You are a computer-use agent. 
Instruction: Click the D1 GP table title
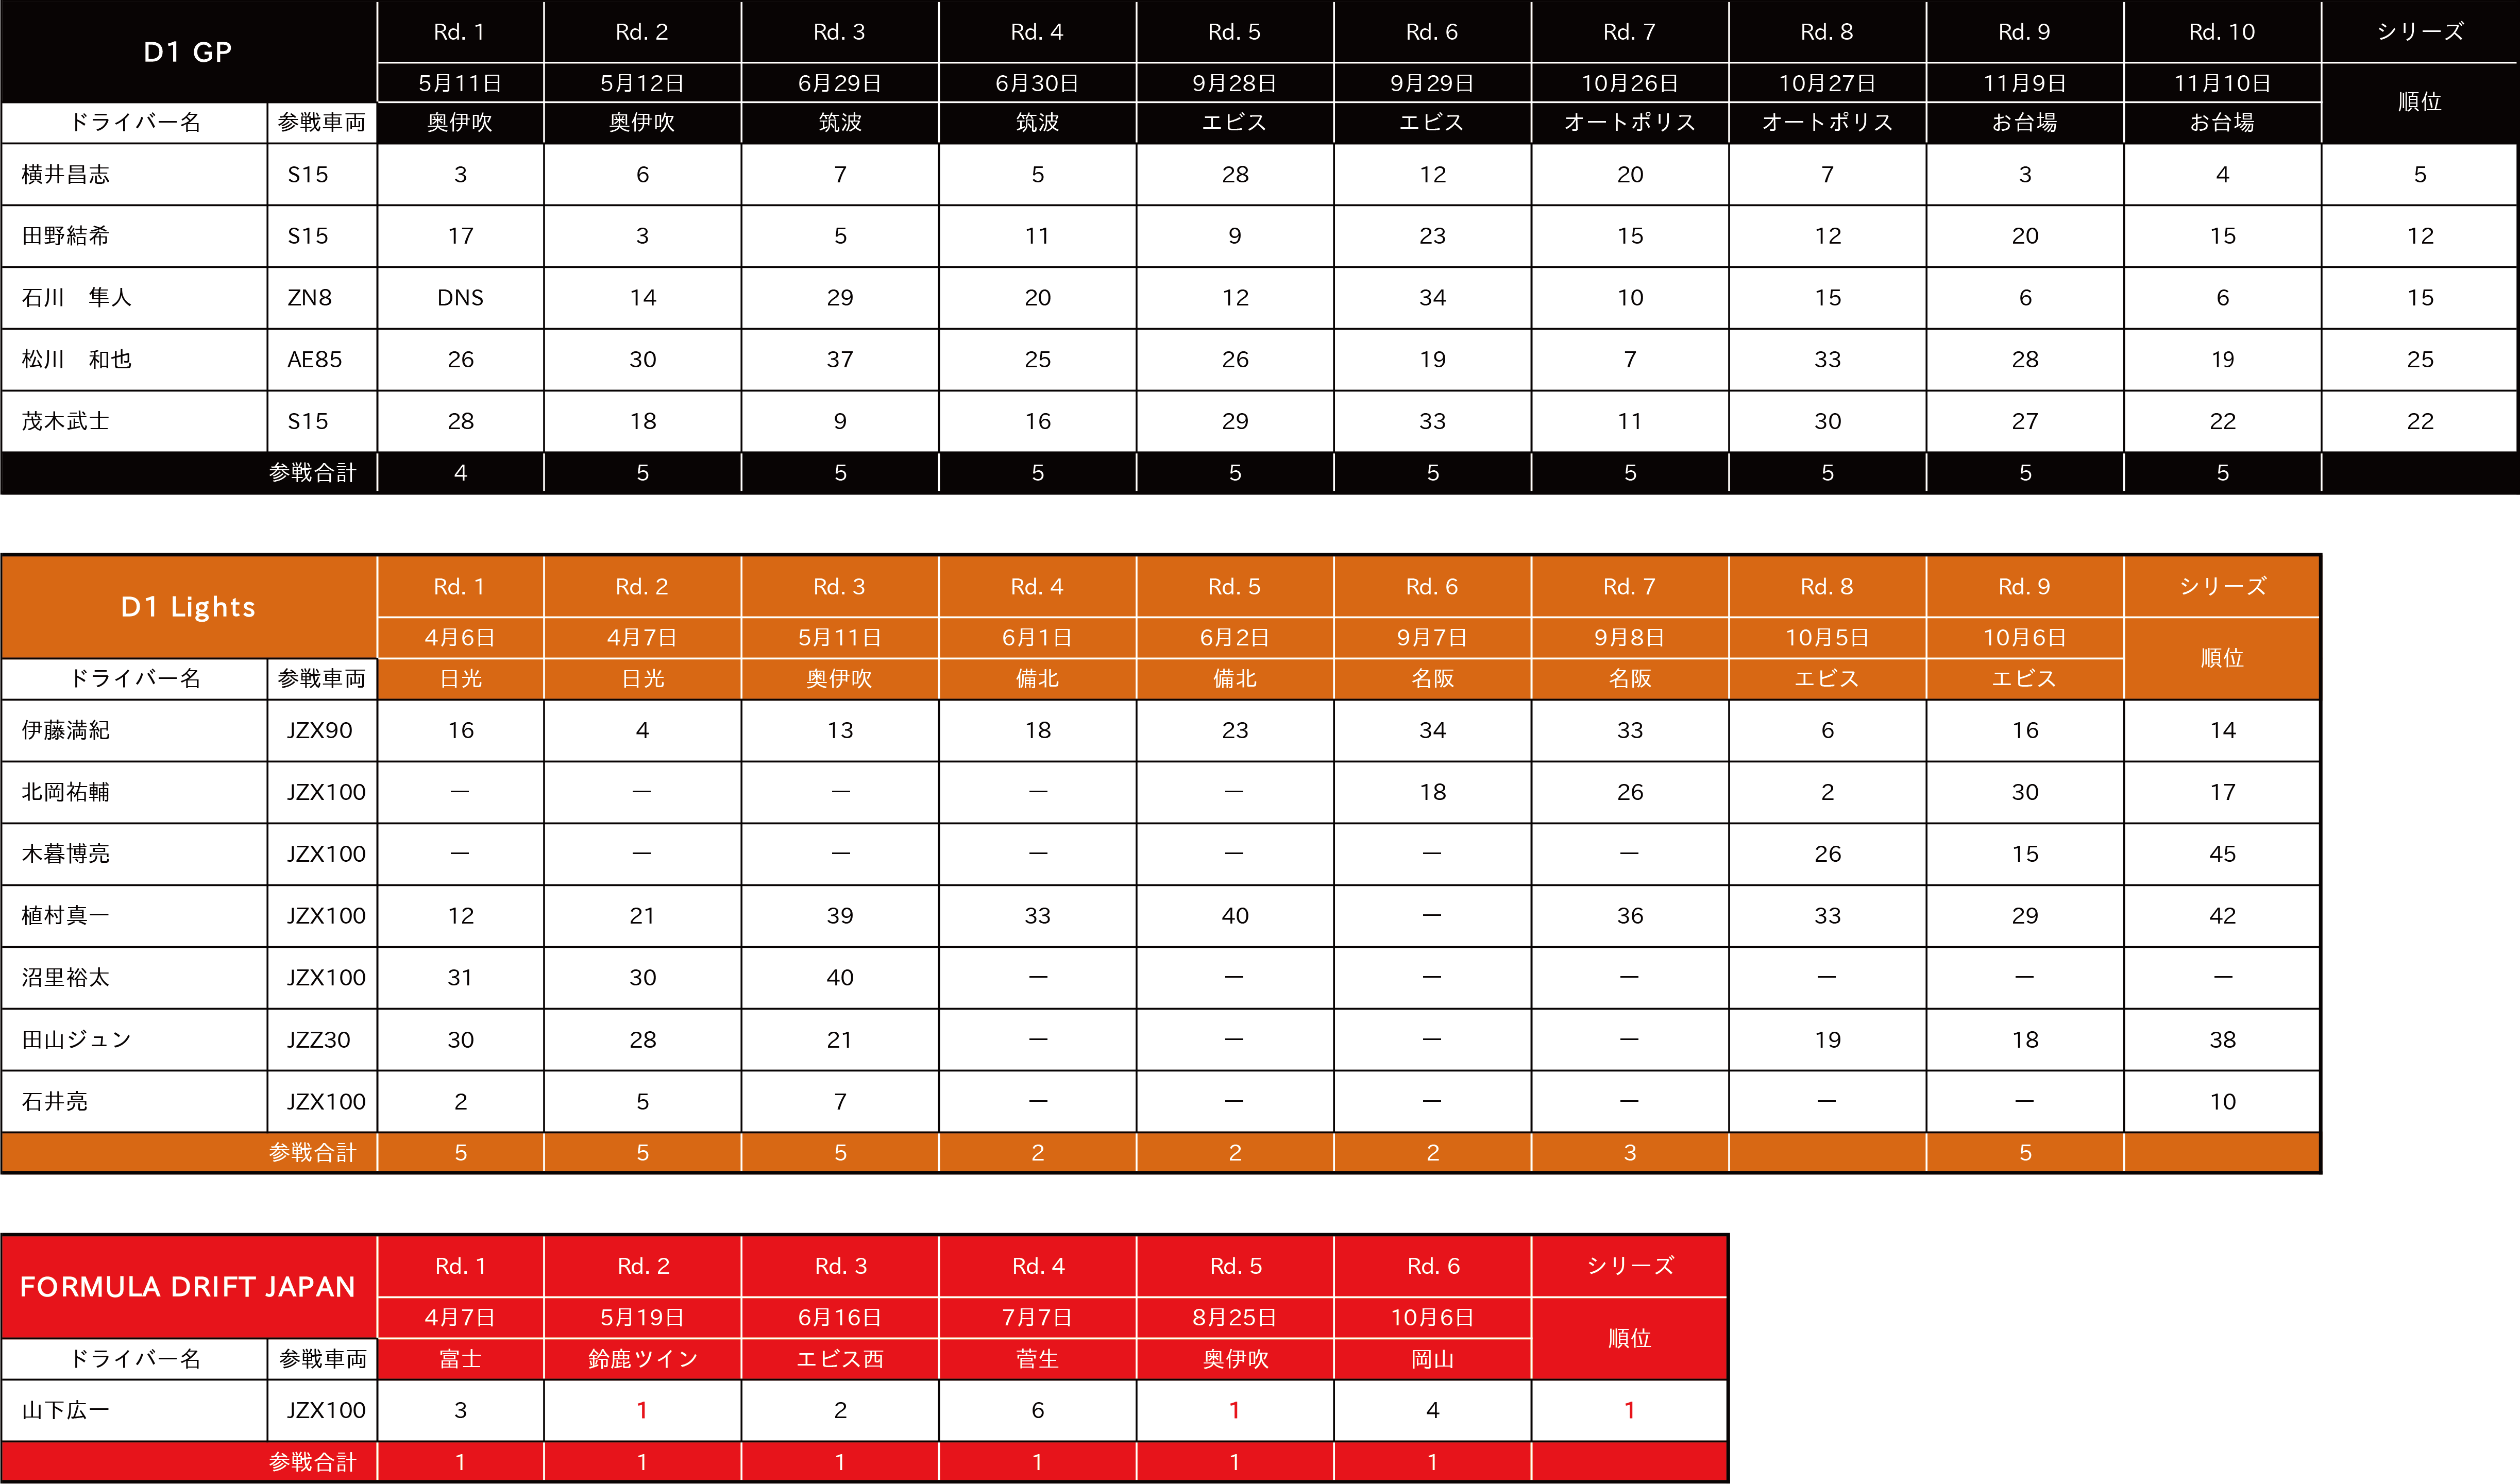point(187,52)
